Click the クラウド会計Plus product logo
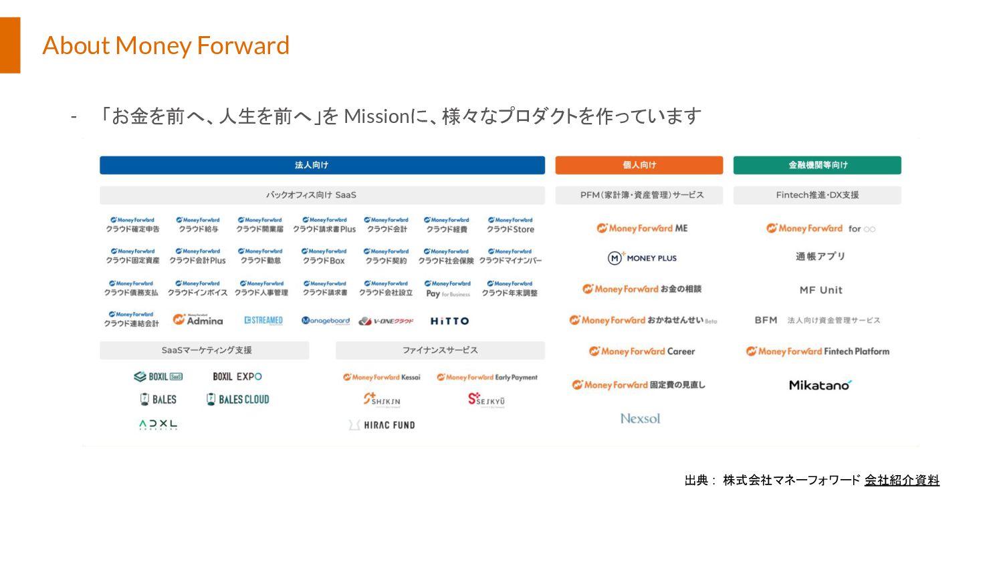This screenshot has height=564, width=1003. [198, 256]
